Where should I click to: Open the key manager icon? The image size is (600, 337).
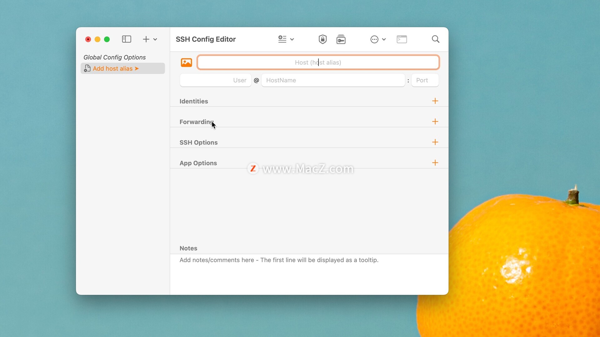[x=341, y=39]
